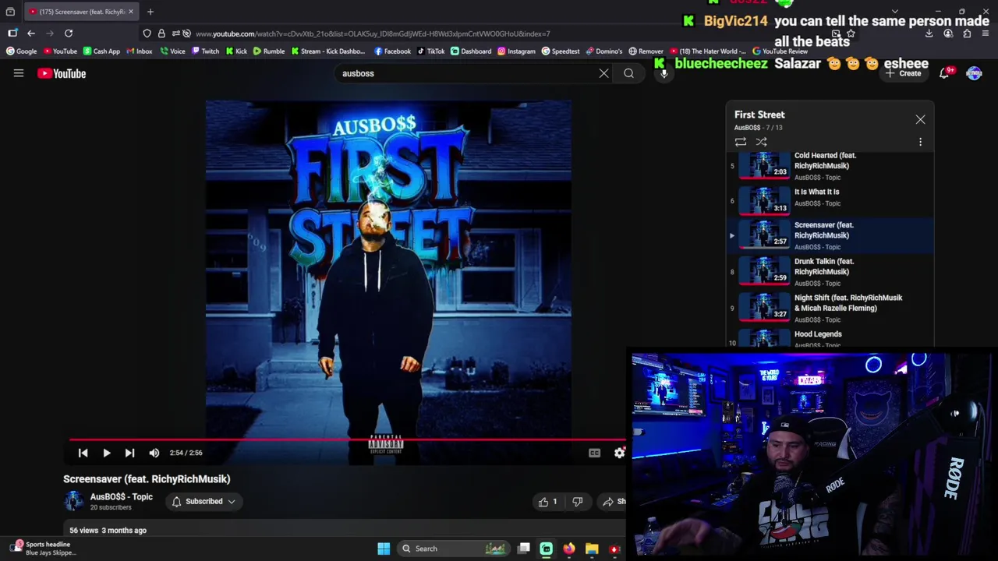The width and height of the screenshot is (998, 561).
Task: Open the YouTube notifications bell
Action: click(944, 73)
